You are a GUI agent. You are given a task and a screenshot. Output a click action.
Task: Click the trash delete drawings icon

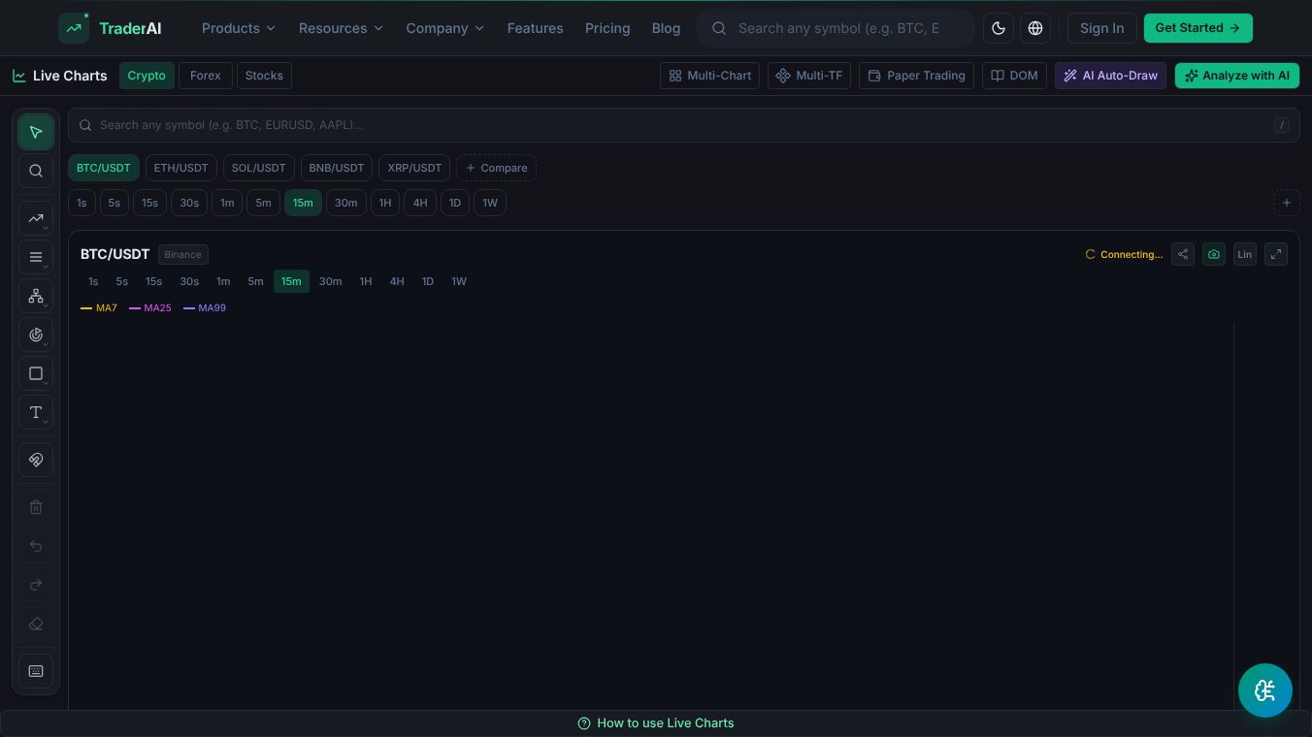[x=36, y=507]
